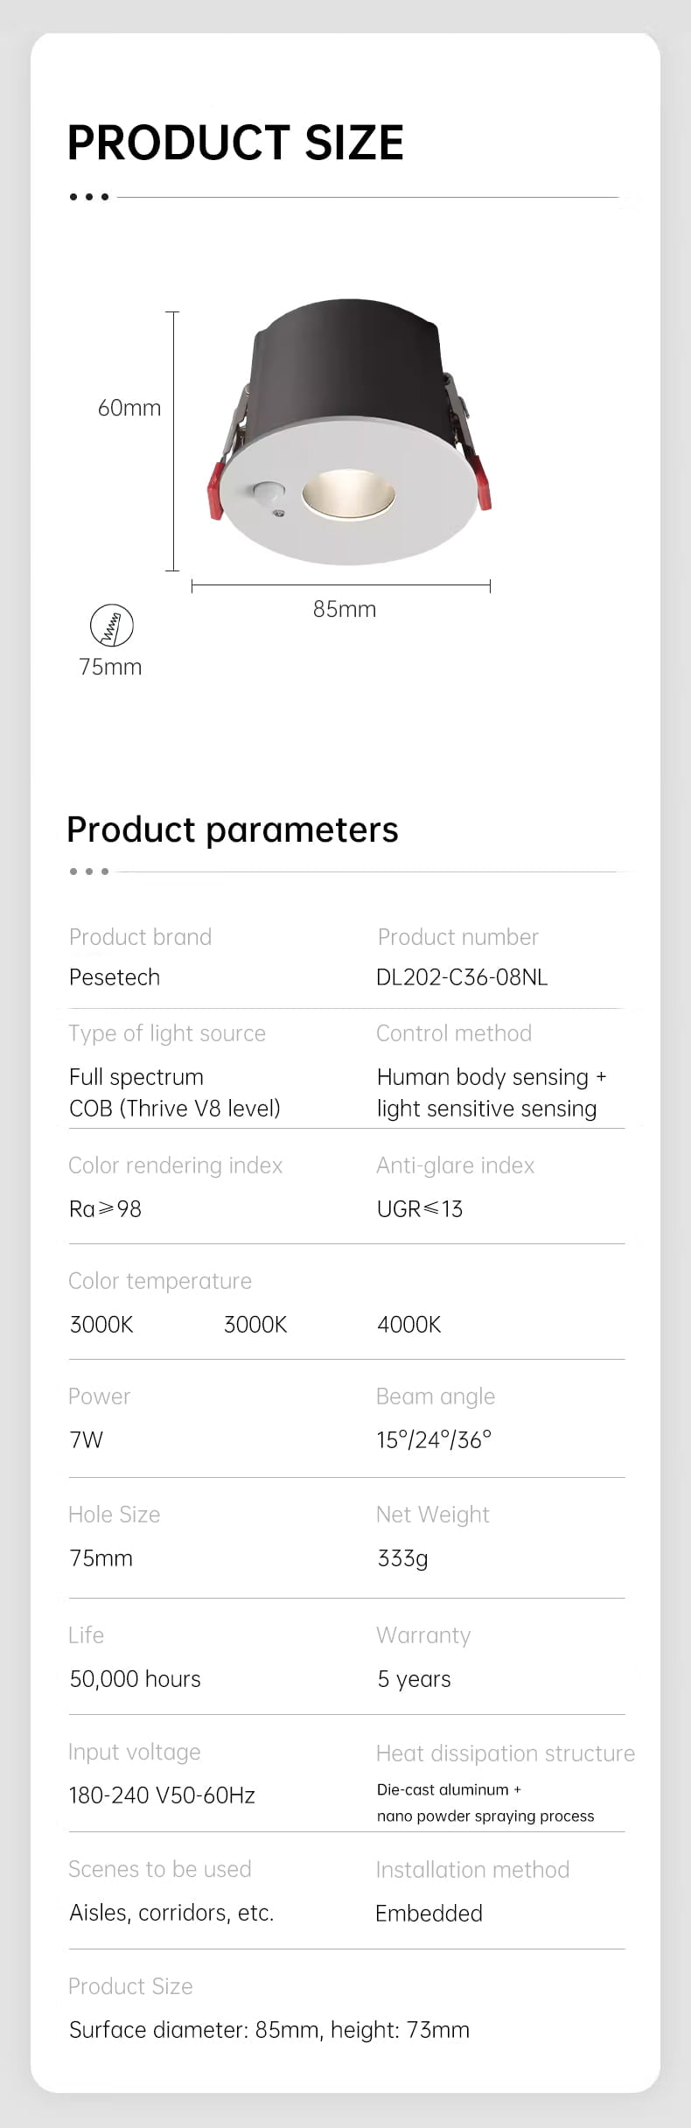Click the PRODUCT SIZE heading
The height and width of the screenshot is (2128, 691).
tap(235, 143)
